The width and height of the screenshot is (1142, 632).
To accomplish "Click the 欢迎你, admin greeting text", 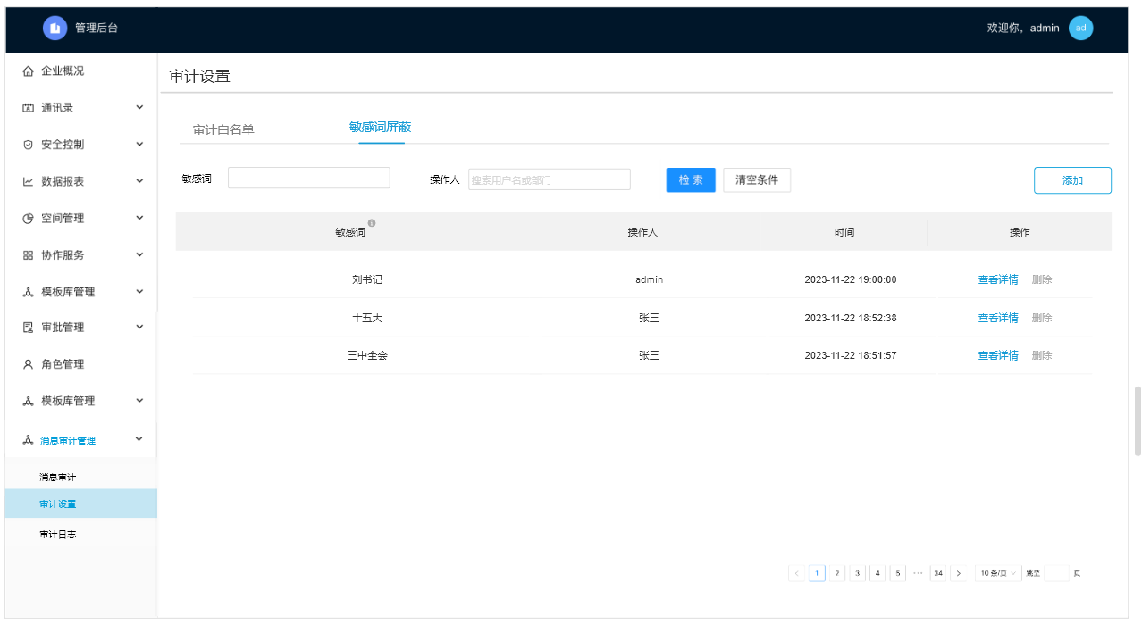I will [1023, 29].
